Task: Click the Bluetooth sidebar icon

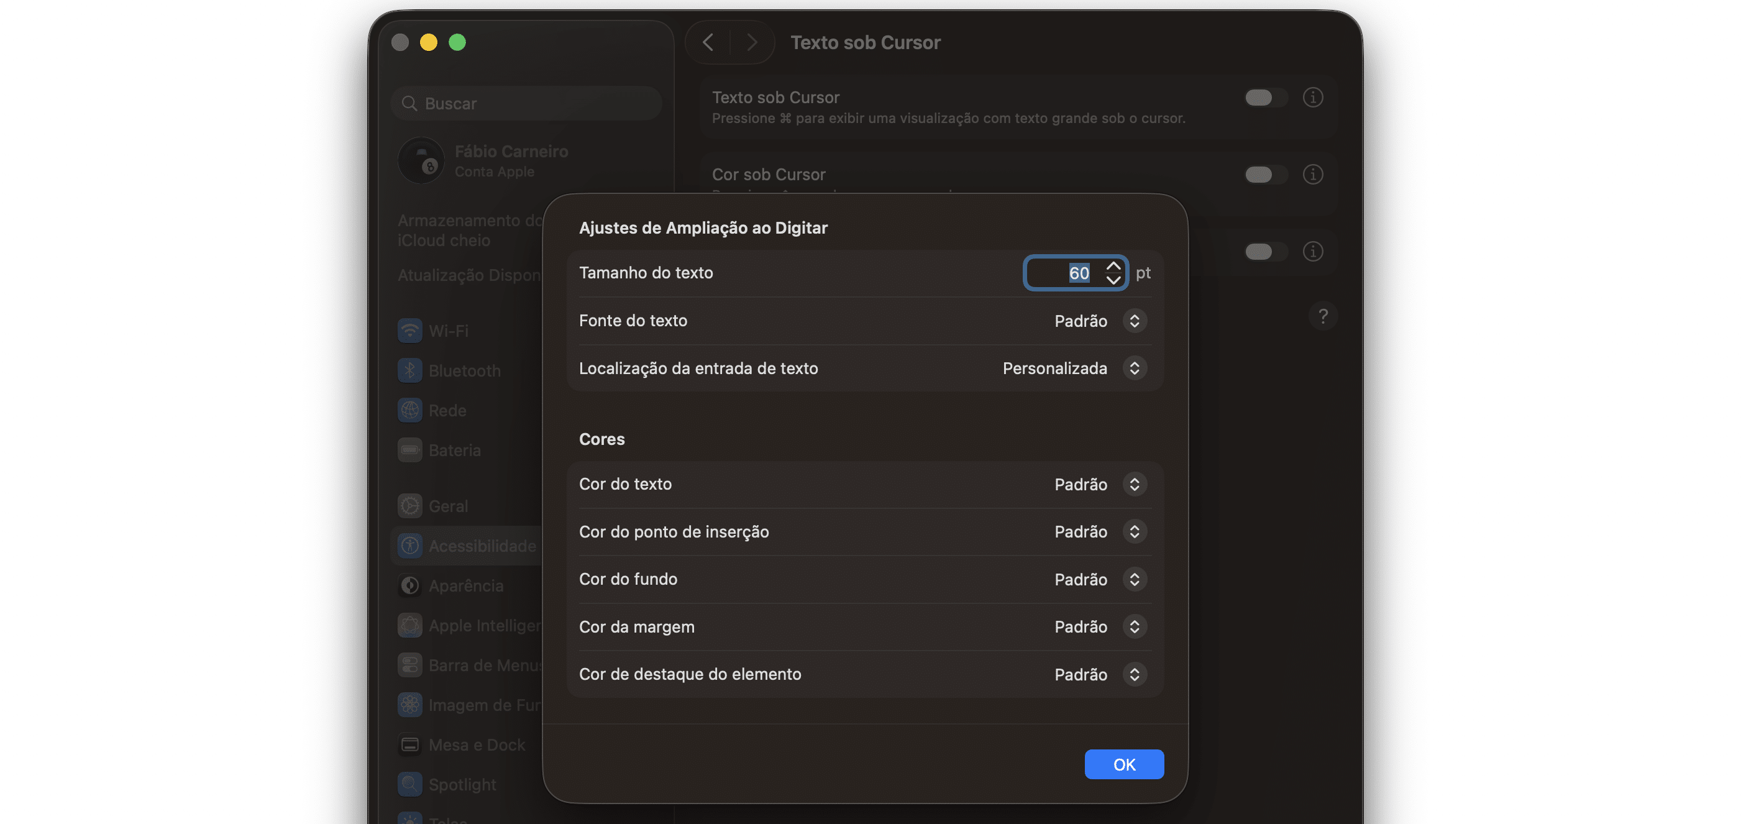Action: click(409, 370)
